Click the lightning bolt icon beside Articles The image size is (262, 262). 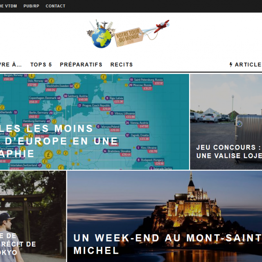tap(231, 65)
